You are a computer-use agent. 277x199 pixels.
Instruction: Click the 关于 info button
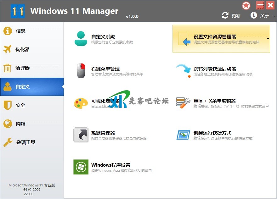pos(260,15)
